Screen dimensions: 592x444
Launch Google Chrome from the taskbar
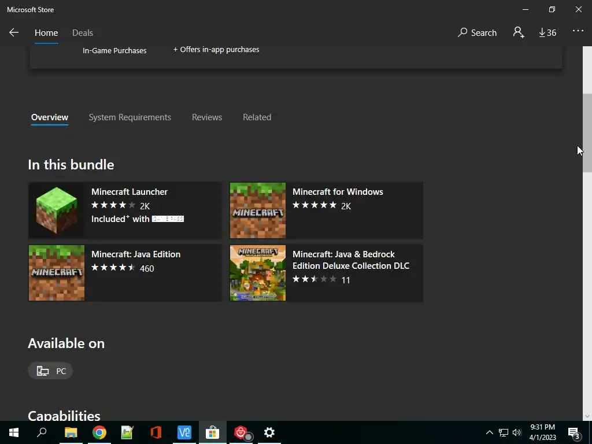click(99, 432)
